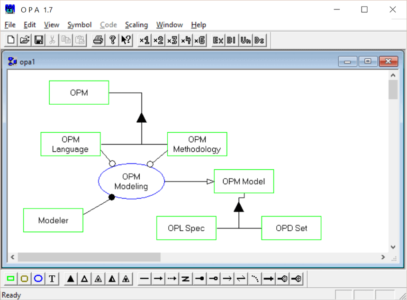Select the blue ellipse process tool

[38, 279]
